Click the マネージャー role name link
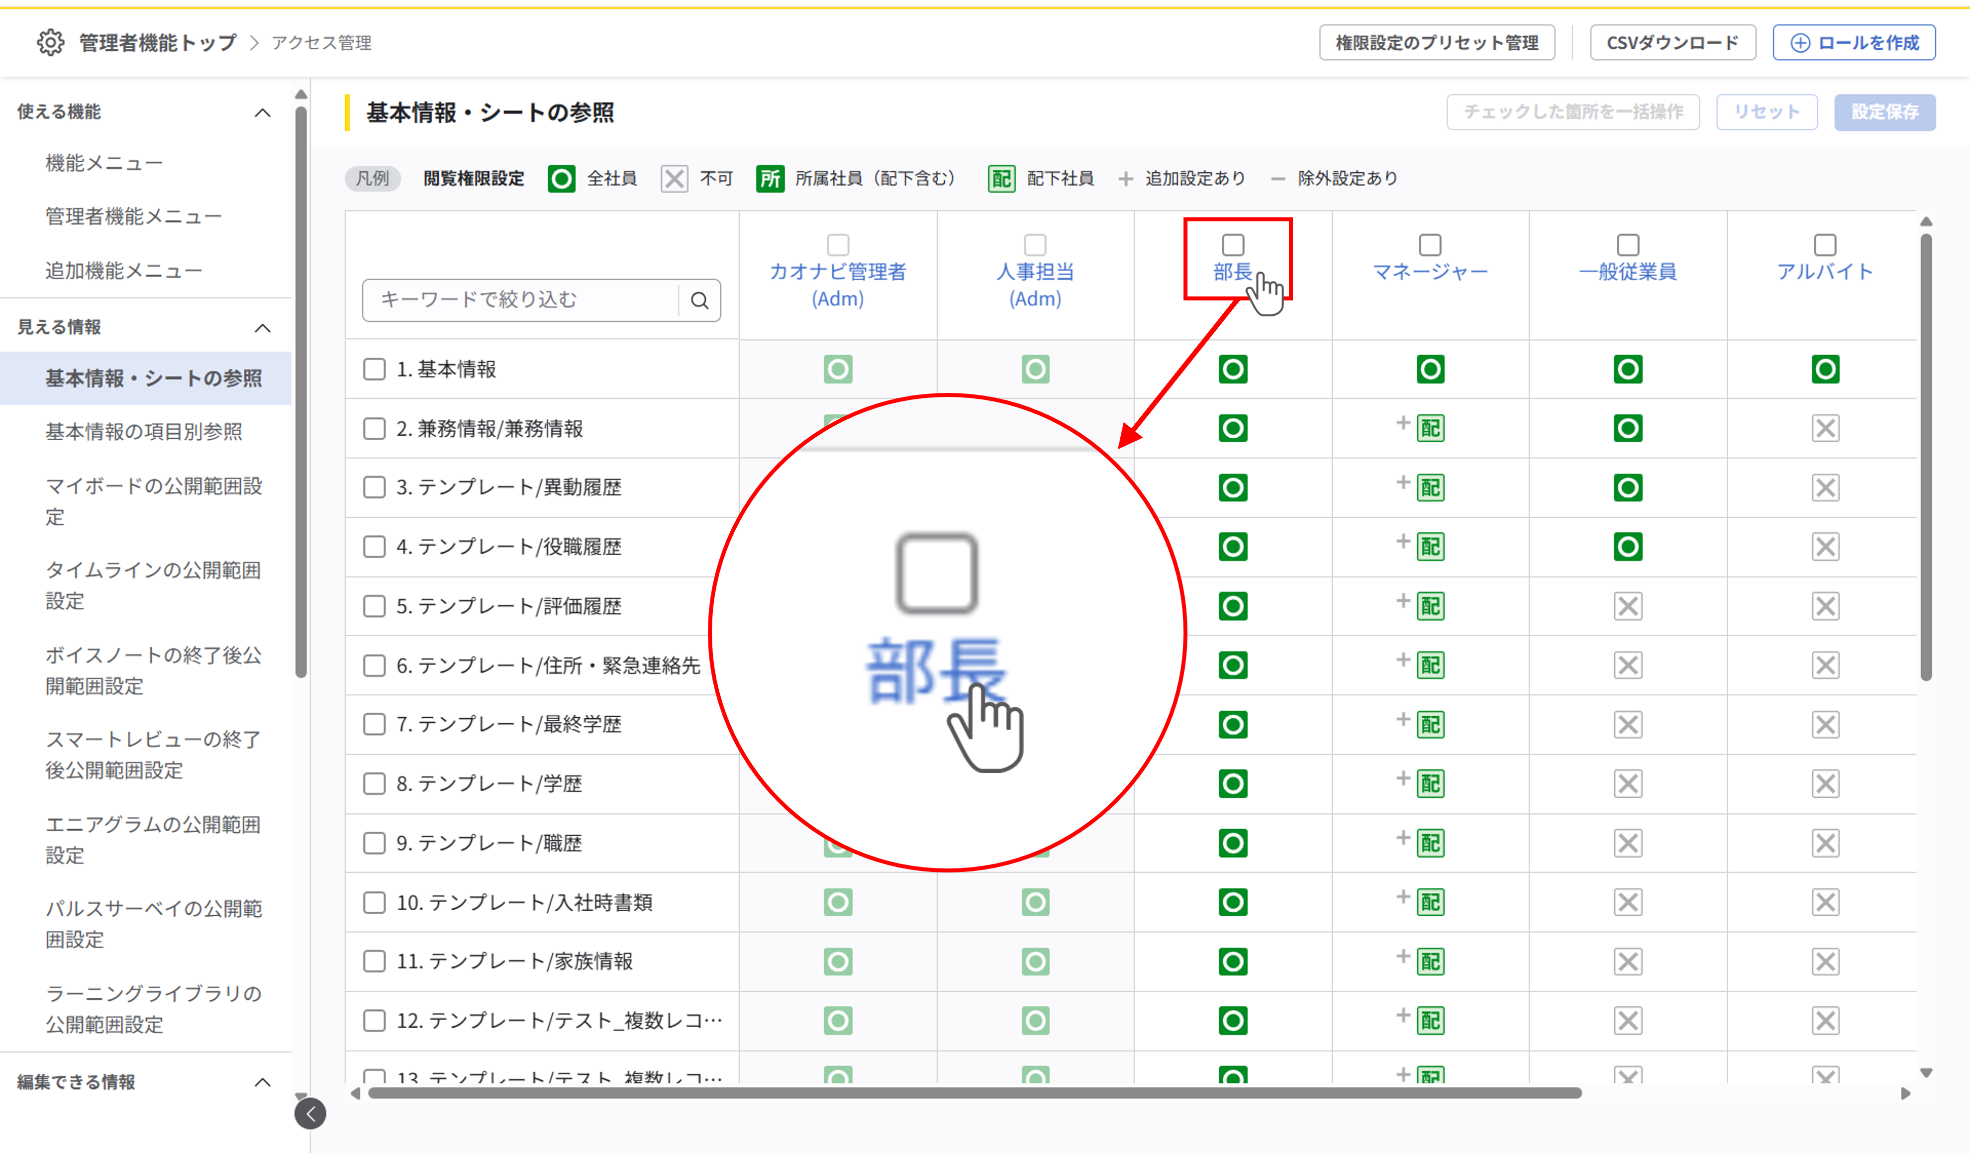1970x1153 pixels. coord(1431,272)
